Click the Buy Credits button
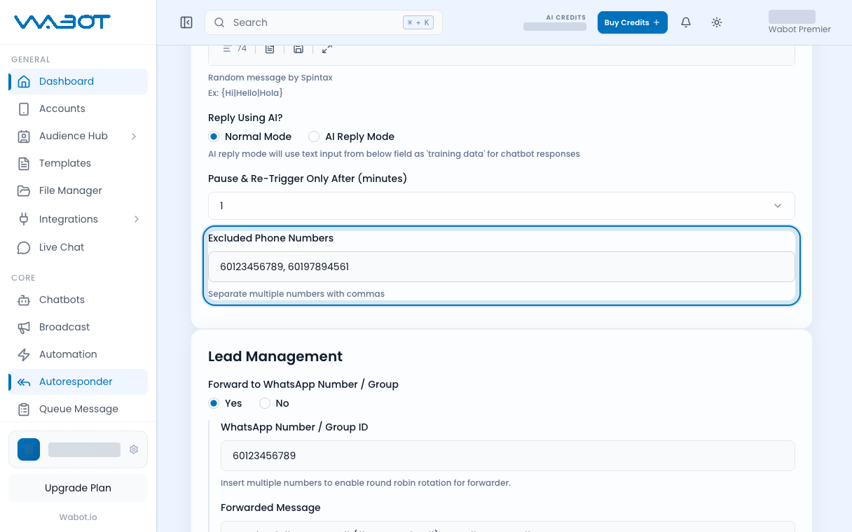 [x=633, y=22]
